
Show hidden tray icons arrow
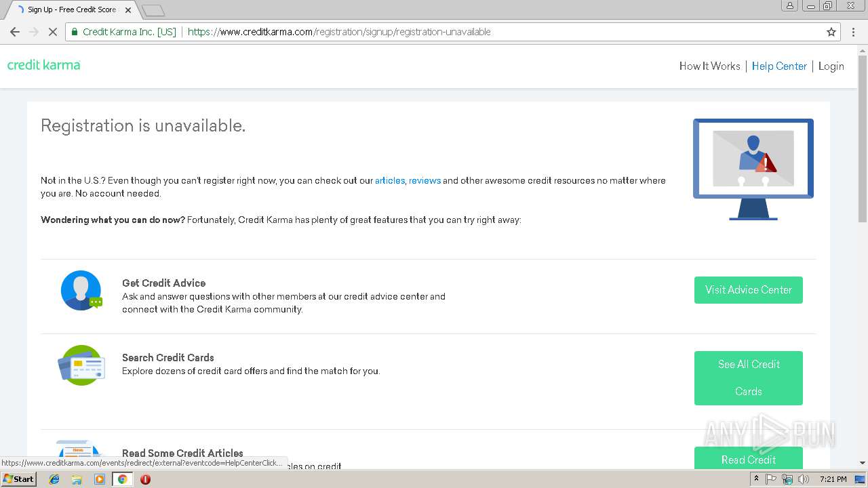pyautogui.click(x=757, y=479)
